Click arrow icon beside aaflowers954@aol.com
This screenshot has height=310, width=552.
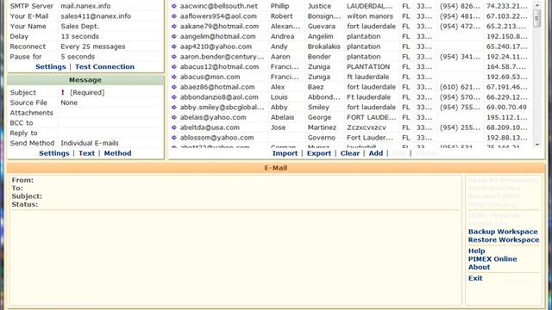click(174, 16)
